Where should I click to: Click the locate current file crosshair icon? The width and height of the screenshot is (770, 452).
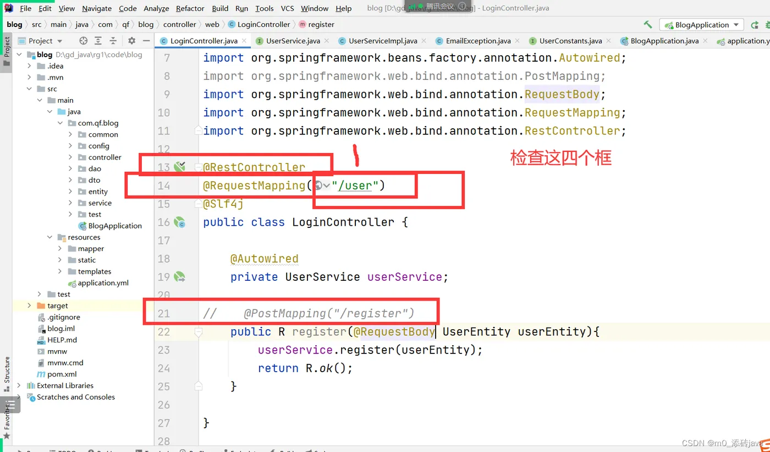point(83,41)
